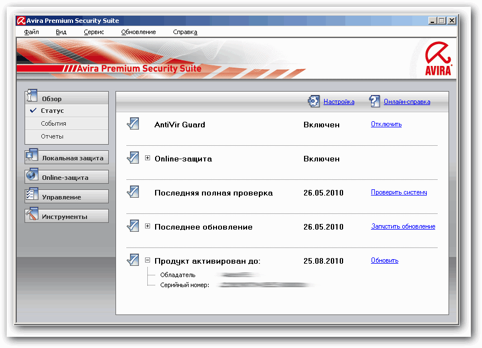Image resolution: width=482 pixels, height=348 pixels.
Task: Click the check icon for Продукт активирован до
Action: 133,260
